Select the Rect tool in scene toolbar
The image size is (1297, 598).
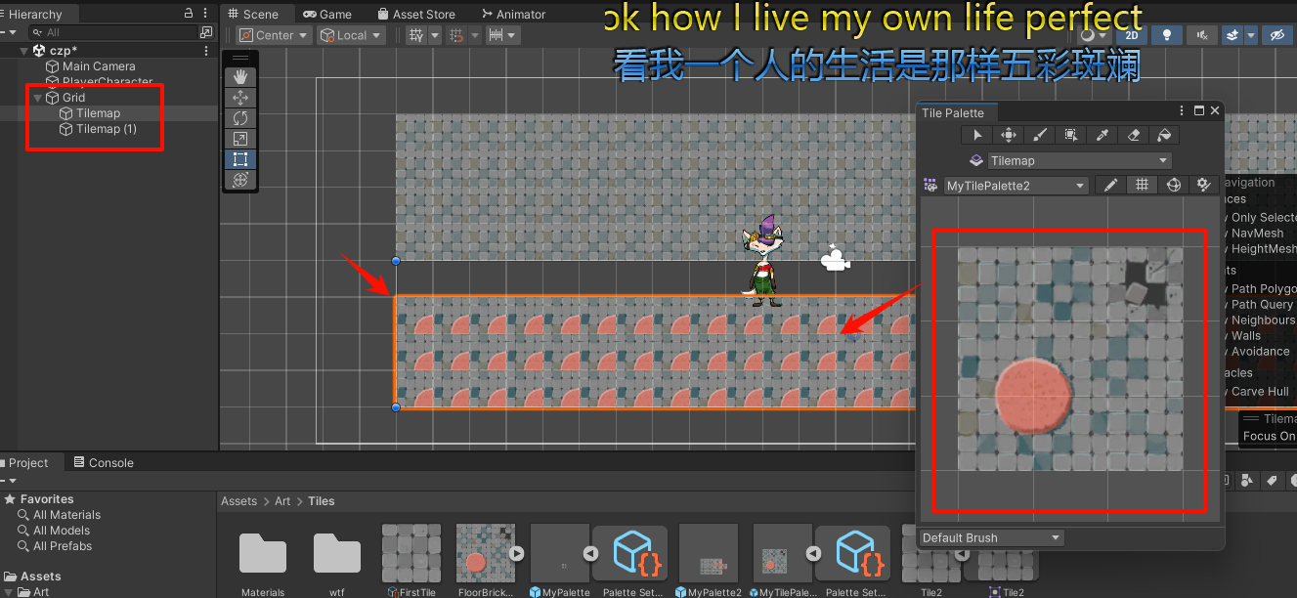click(x=240, y=159)
